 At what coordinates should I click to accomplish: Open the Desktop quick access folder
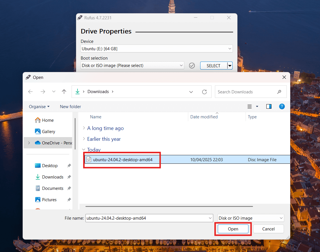pyautogui.click(x=46, y=165)
